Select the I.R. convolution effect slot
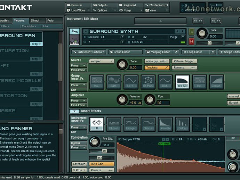The width and height of the screenshot is (240, 180). [97, 124]
